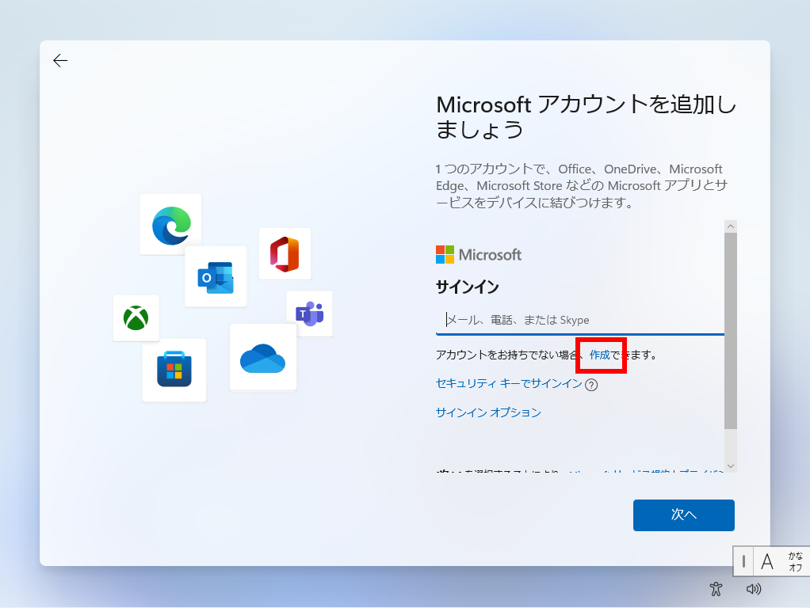This screenshot has height=608, width=810.
Task: Open サインイン オプション
Action: (x=487, y=412)
